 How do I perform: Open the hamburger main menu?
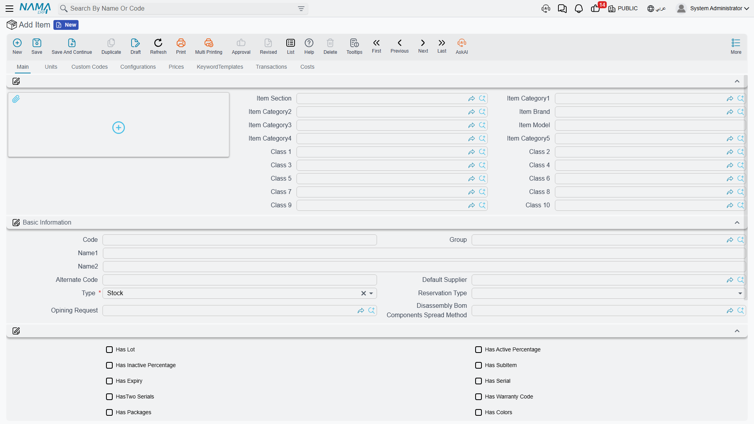pos(10,8)
